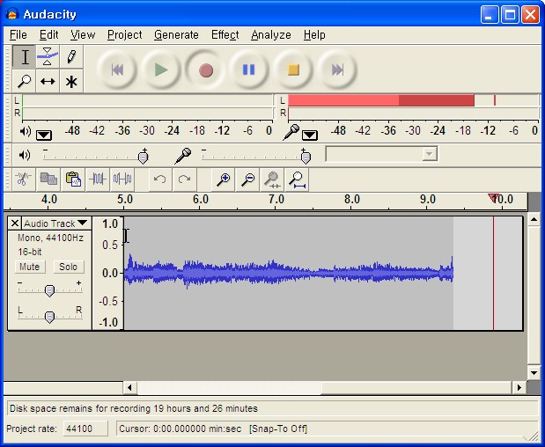Click the output level meter L bar
The height and width of the screenshot is (447, 545).
pos(147,100)
